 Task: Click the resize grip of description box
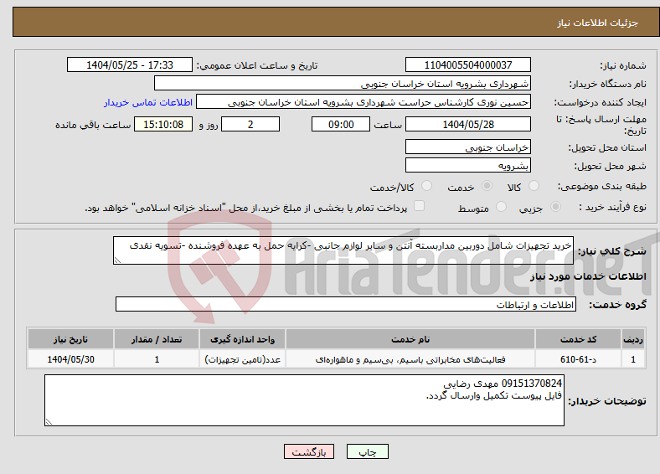point(117,260)
